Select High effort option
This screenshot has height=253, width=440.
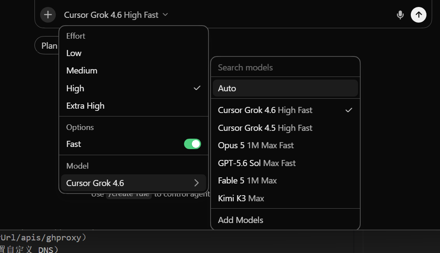pos(133,88)
